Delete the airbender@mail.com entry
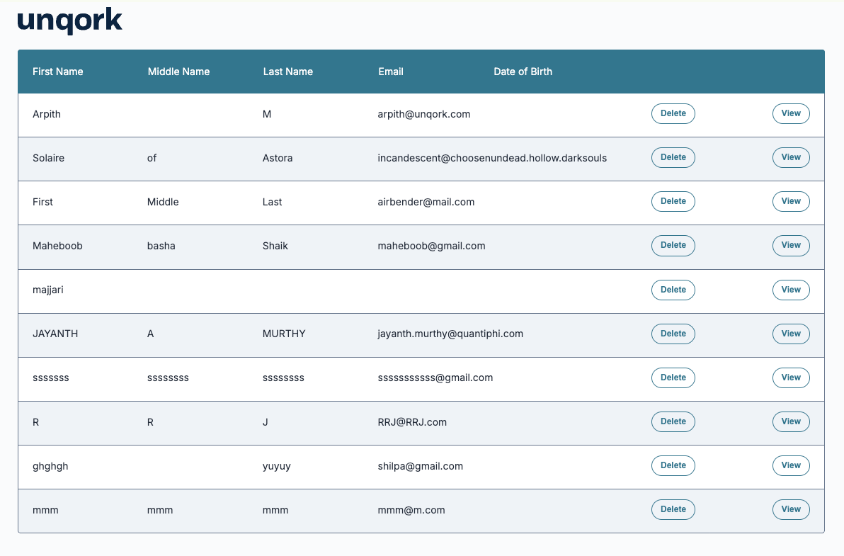Image resolution: width=844 pixels, height=556 pixels. 673,201
